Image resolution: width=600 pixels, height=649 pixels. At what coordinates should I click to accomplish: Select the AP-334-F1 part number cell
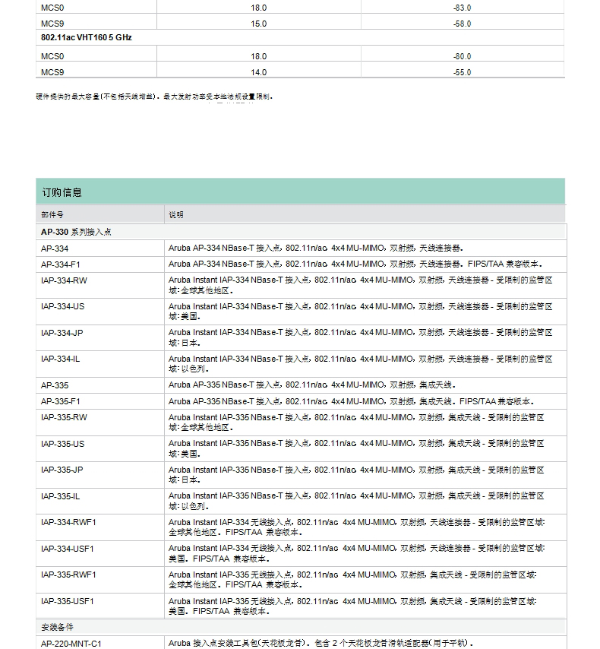61,264
